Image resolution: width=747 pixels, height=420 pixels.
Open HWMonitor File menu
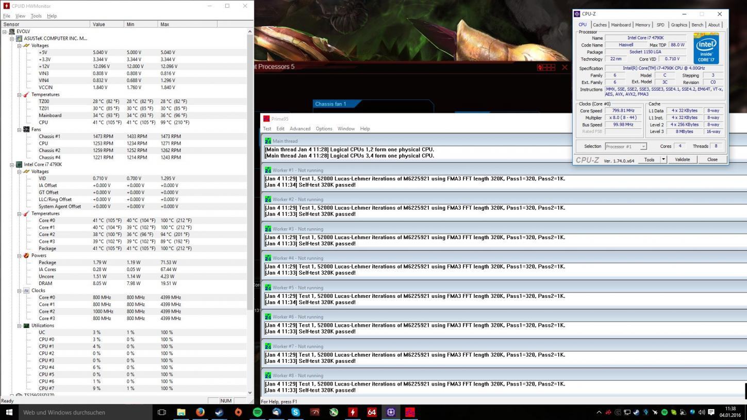click(6, 16)
